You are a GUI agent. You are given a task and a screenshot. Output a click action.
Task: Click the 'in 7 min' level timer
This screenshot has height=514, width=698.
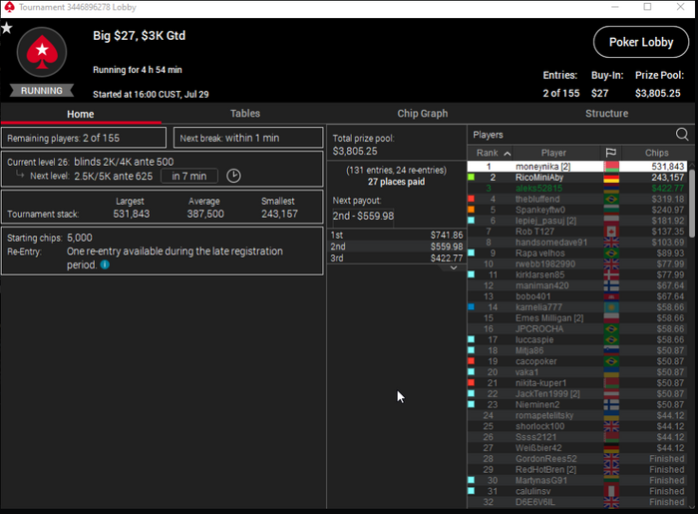189,176
